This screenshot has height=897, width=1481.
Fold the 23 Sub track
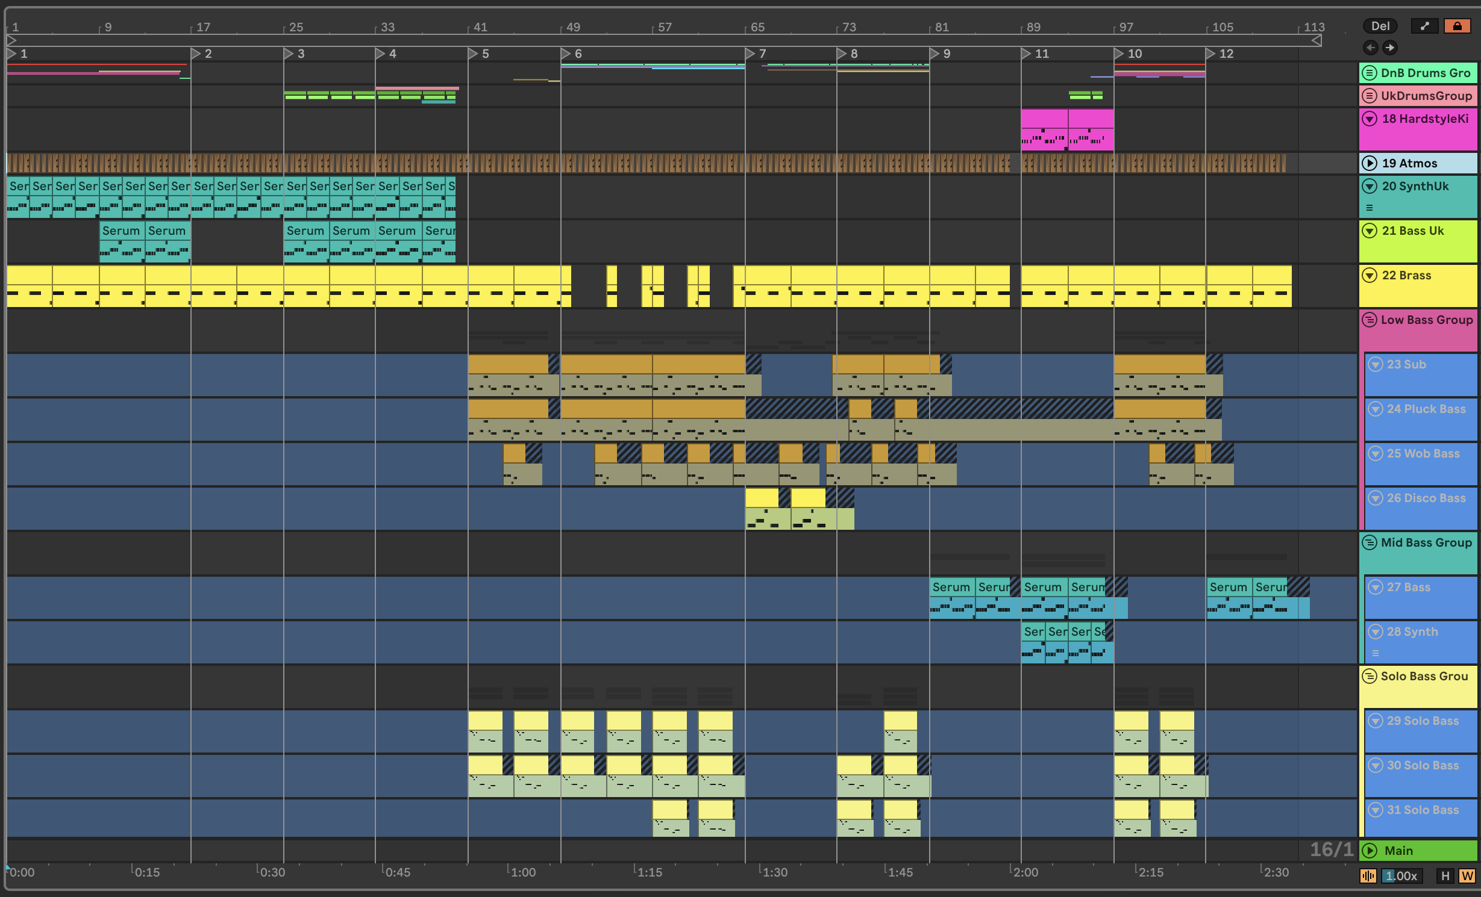[1375, 364]
